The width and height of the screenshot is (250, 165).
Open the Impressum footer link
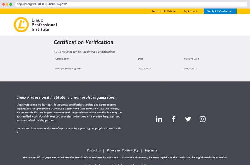(152, 150)
